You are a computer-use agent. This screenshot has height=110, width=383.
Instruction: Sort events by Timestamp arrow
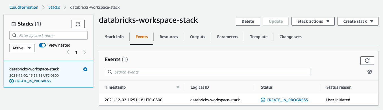(178, 87)
